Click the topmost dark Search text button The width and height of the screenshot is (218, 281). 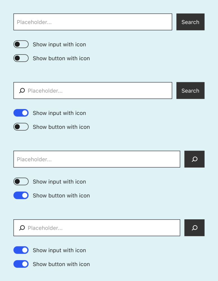pyautogui.click(x=190, y=22)
